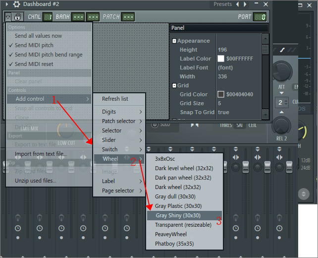Go to previous preset with left arrow
This screenshot has height=258, width=318.
click(237, 4)
